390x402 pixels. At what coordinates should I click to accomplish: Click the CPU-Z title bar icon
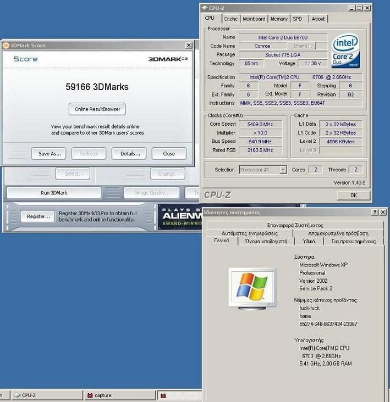pos(205,8)
